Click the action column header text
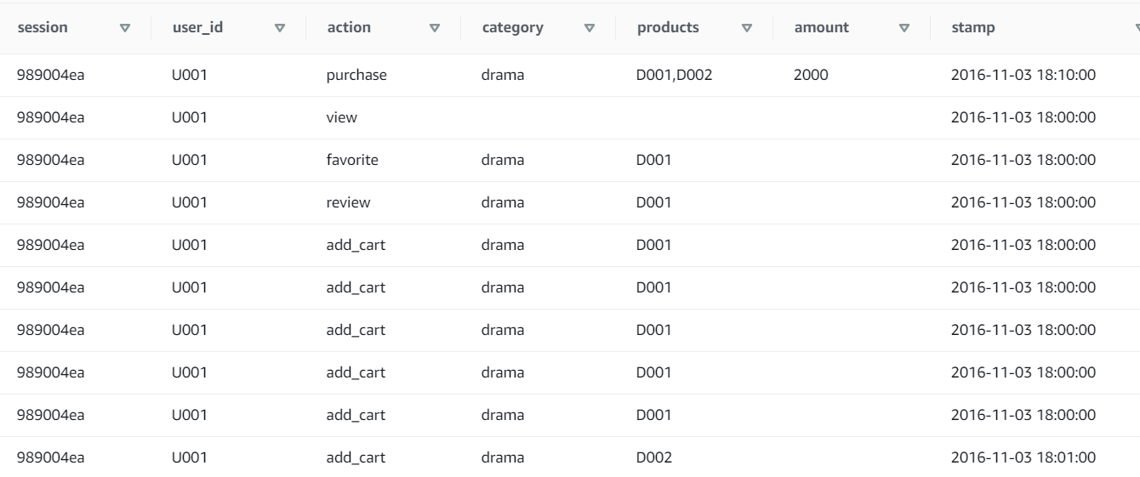 tap(349, 27)
